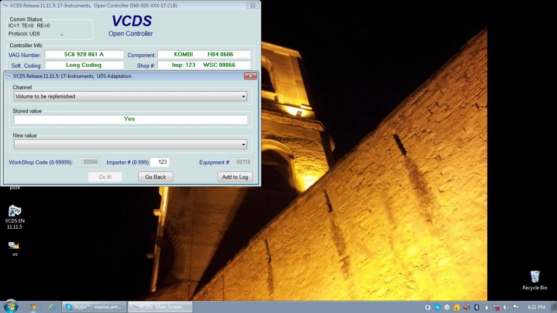
Task: Open Bluetooth tray icon
Action: tap(476, 307)
